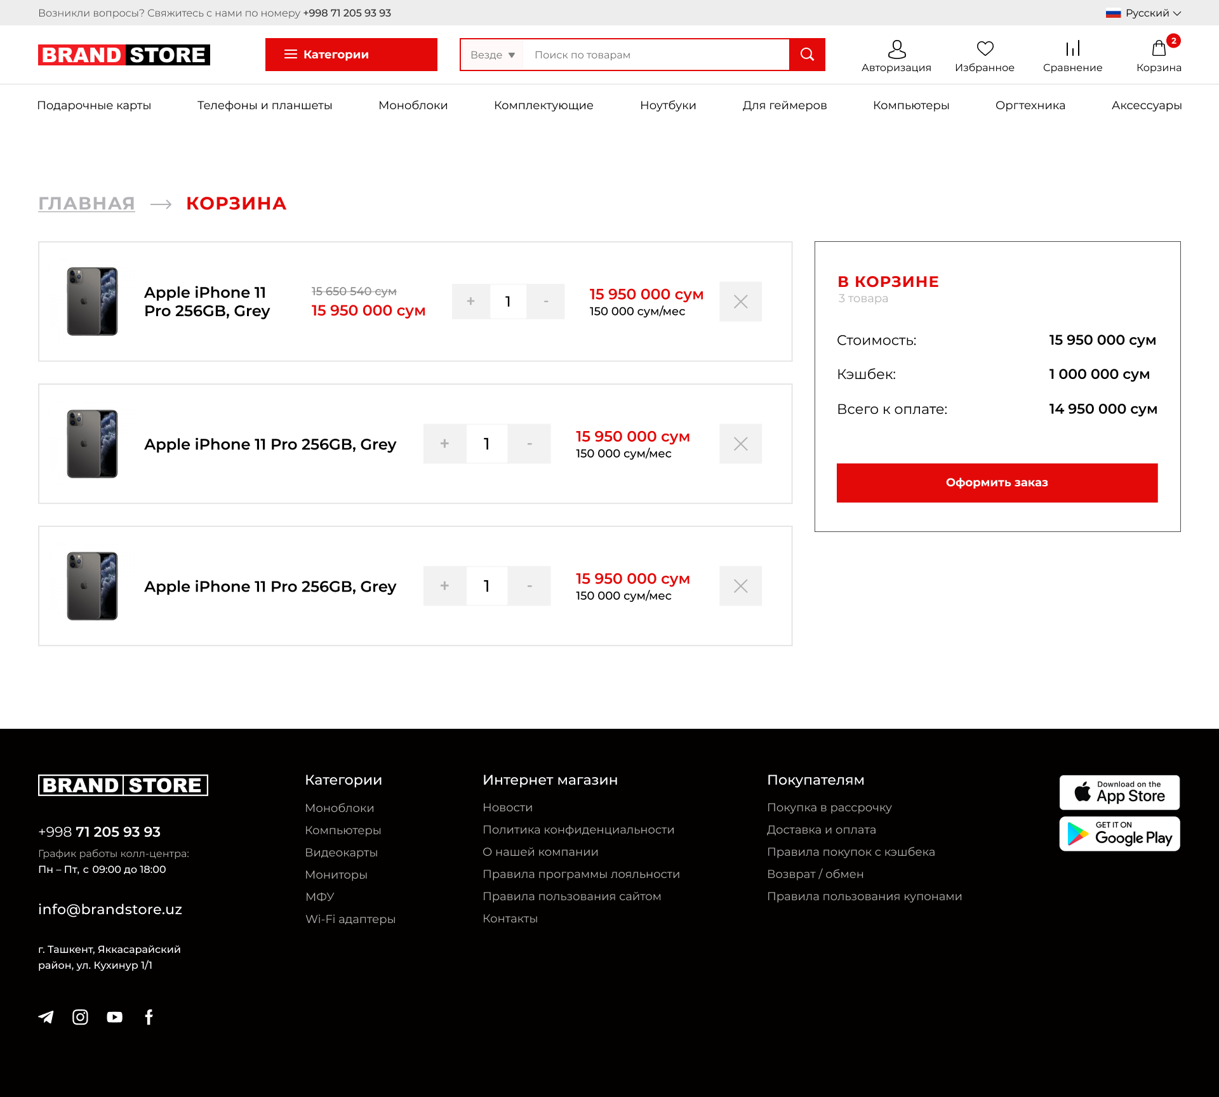Image resolution: width=1219 pixels, height=1097 pixels.
Task: Go to Главная breadcrumb link
Action: coord(86,203)
